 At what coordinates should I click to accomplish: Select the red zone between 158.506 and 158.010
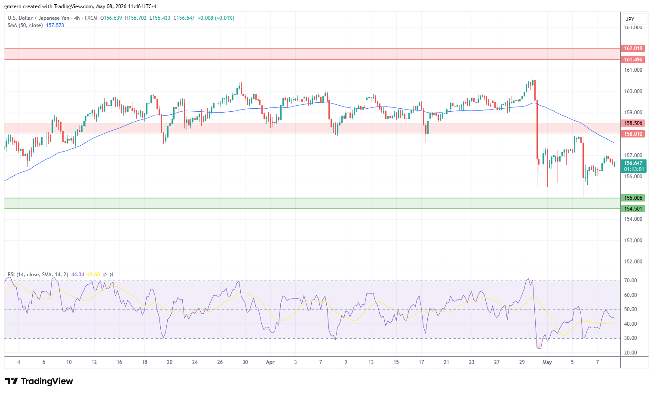(x=312, y=128)
